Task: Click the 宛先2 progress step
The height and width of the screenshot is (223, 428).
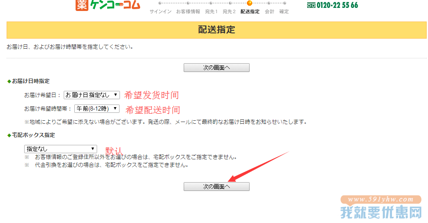Action: (229, 11)
